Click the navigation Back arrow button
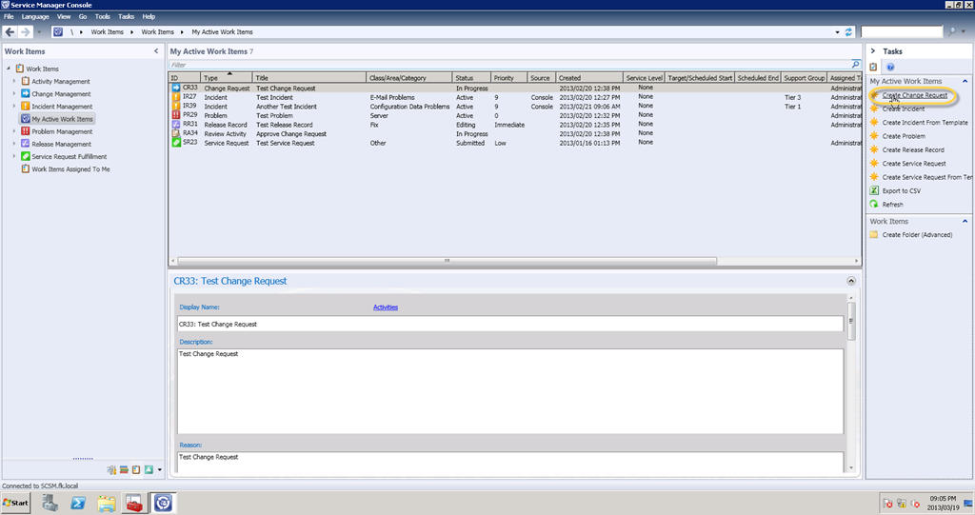The width and height of the screenshot is (975, 515). pyautogui.click(x=10, y=31)
